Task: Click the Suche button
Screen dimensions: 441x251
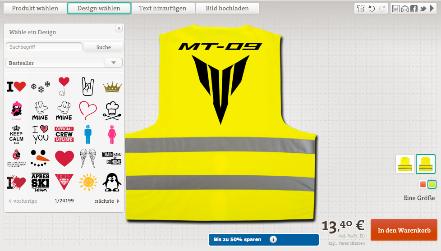Action: [x=103, y=47]
